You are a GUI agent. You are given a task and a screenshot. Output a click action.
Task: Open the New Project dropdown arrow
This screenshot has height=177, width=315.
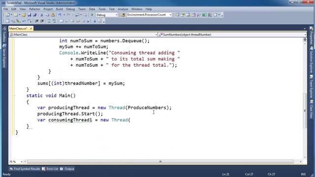[x=11, y=15]
